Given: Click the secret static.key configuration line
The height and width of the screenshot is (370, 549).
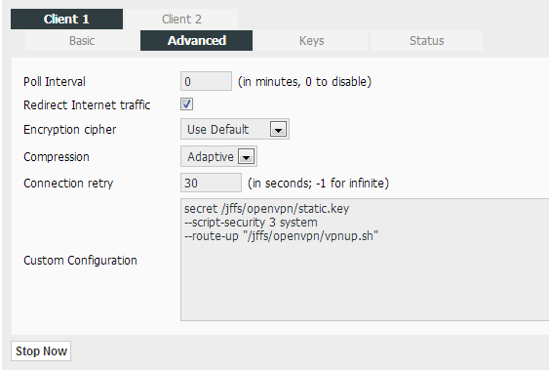Looking at the screenshot, I should [266, 209].
